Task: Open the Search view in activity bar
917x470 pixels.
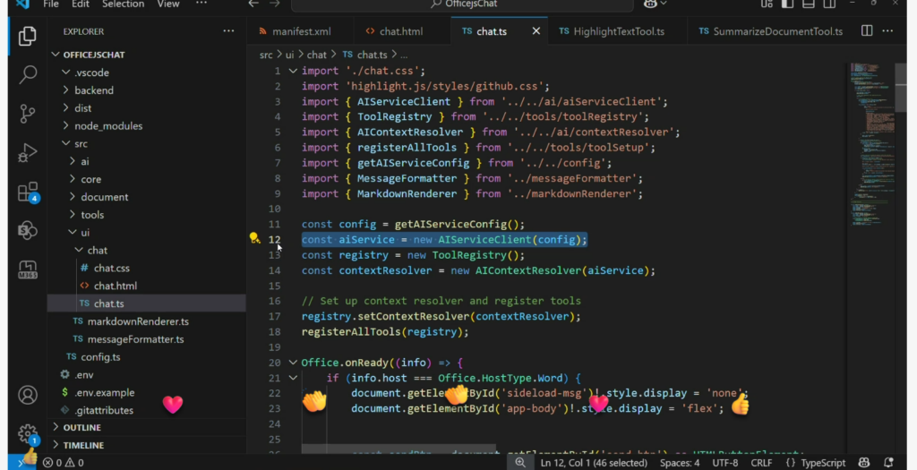Action: (x=28, y=74)
